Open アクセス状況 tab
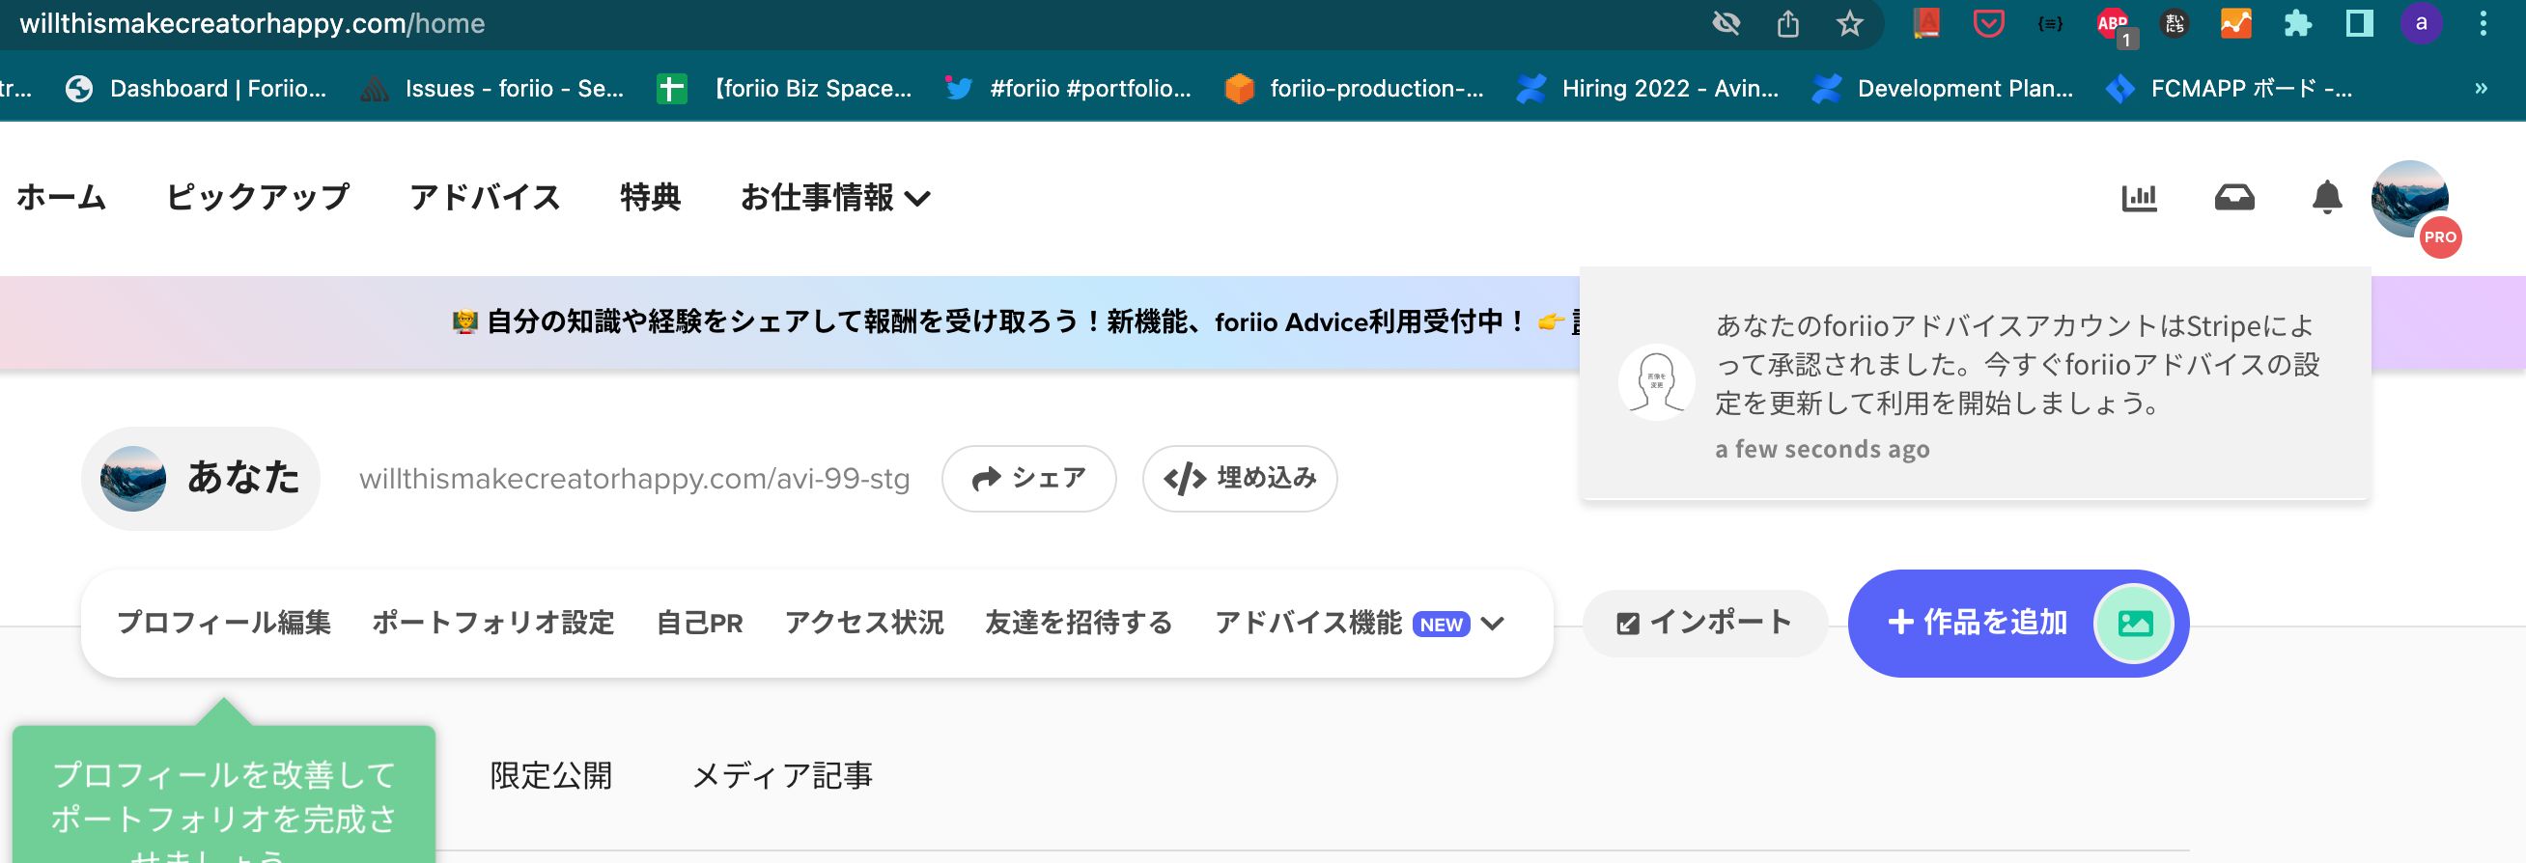 [x=864, y=623]
